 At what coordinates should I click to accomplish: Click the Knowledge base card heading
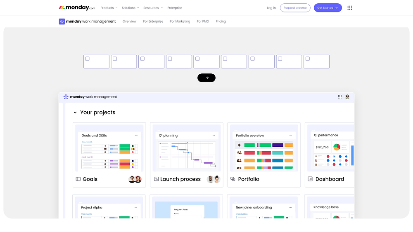click(x=326, y=207)
